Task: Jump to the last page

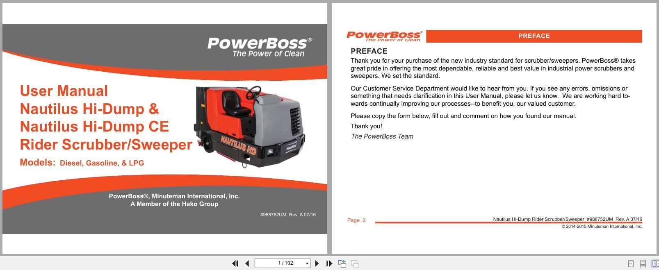Action: click(329, 263)
